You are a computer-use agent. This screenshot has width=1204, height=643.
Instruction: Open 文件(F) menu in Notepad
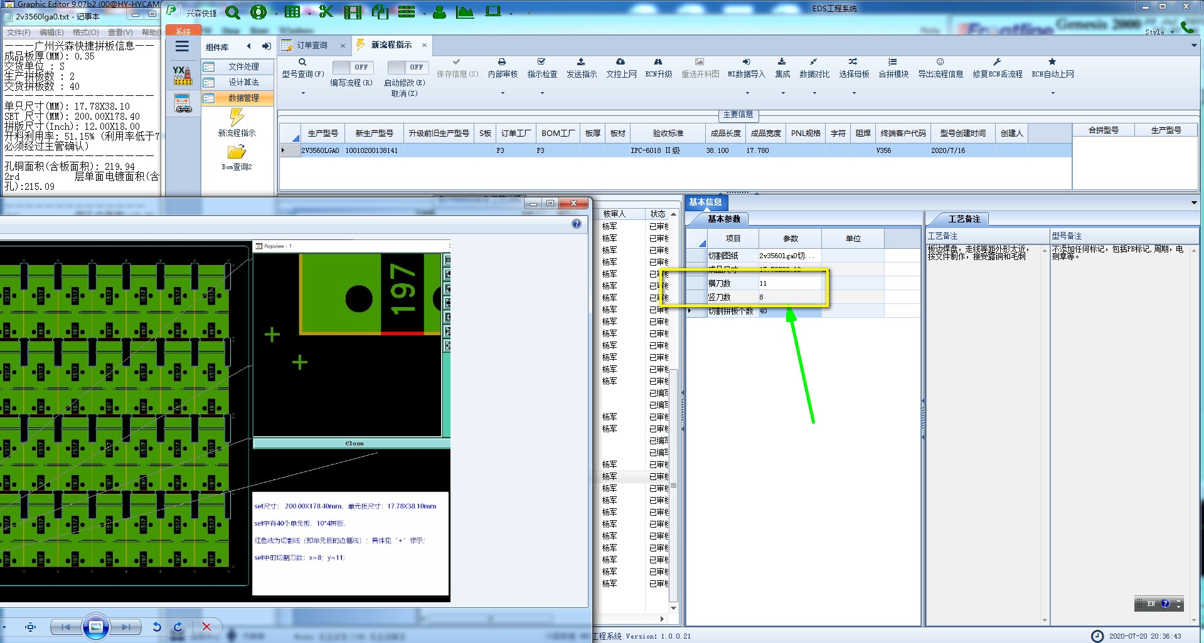[x=18, y=33]
